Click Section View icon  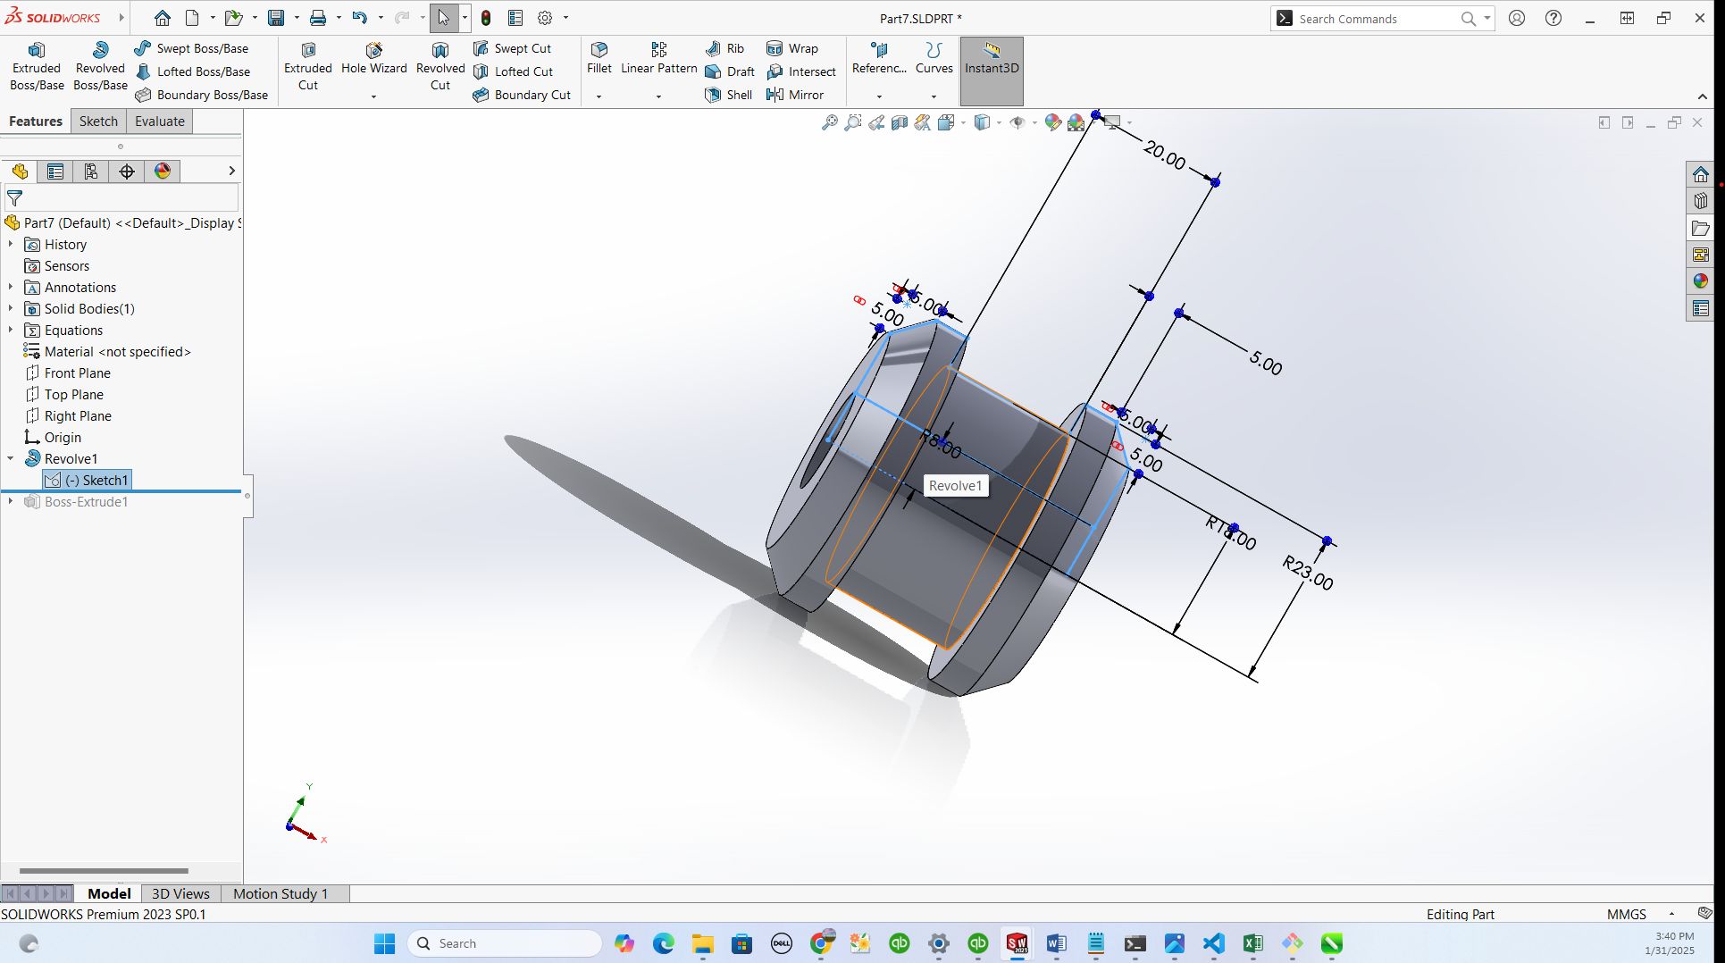(900, 122)
